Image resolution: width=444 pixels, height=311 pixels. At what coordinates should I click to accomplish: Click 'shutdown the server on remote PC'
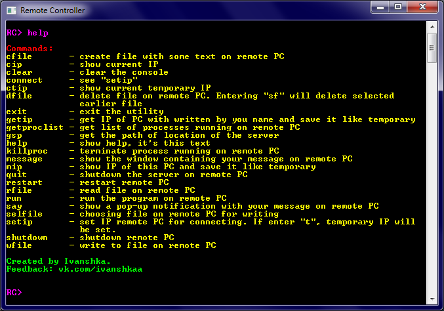163,175
